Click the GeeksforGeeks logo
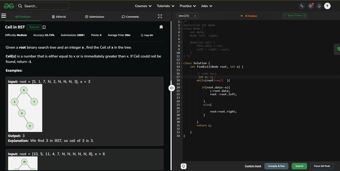The width and height of the screenshot is (340, 171). coord(9,6)
